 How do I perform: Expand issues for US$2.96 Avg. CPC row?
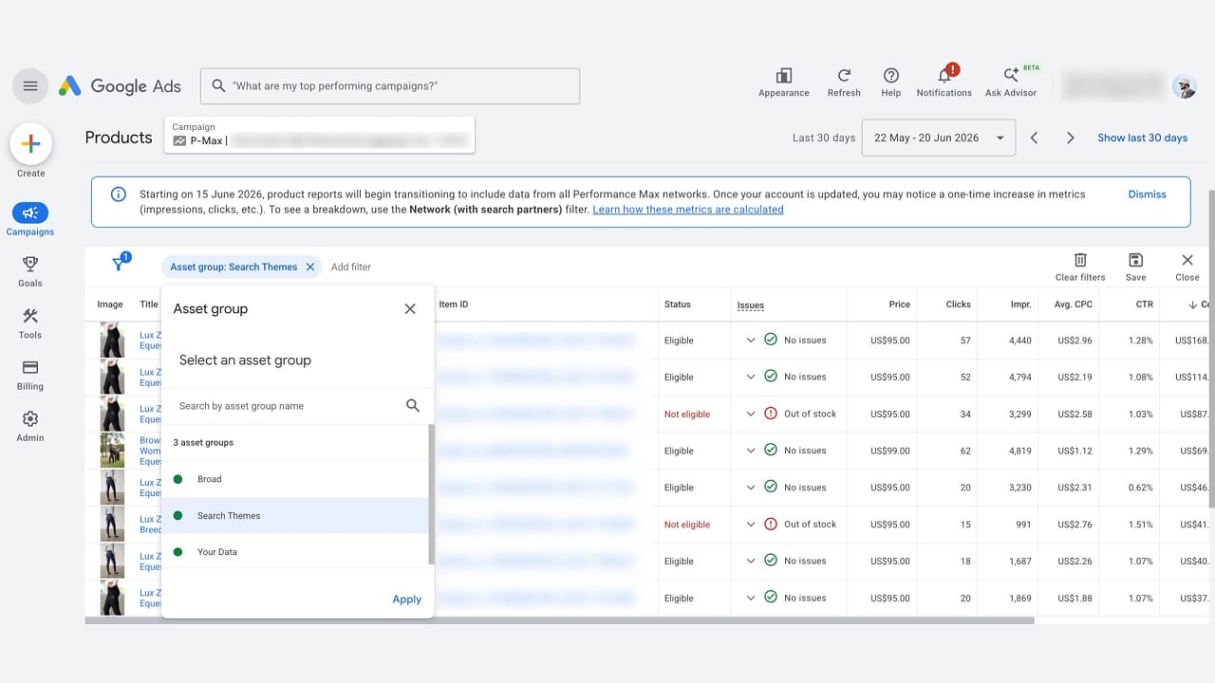[750, 341]
